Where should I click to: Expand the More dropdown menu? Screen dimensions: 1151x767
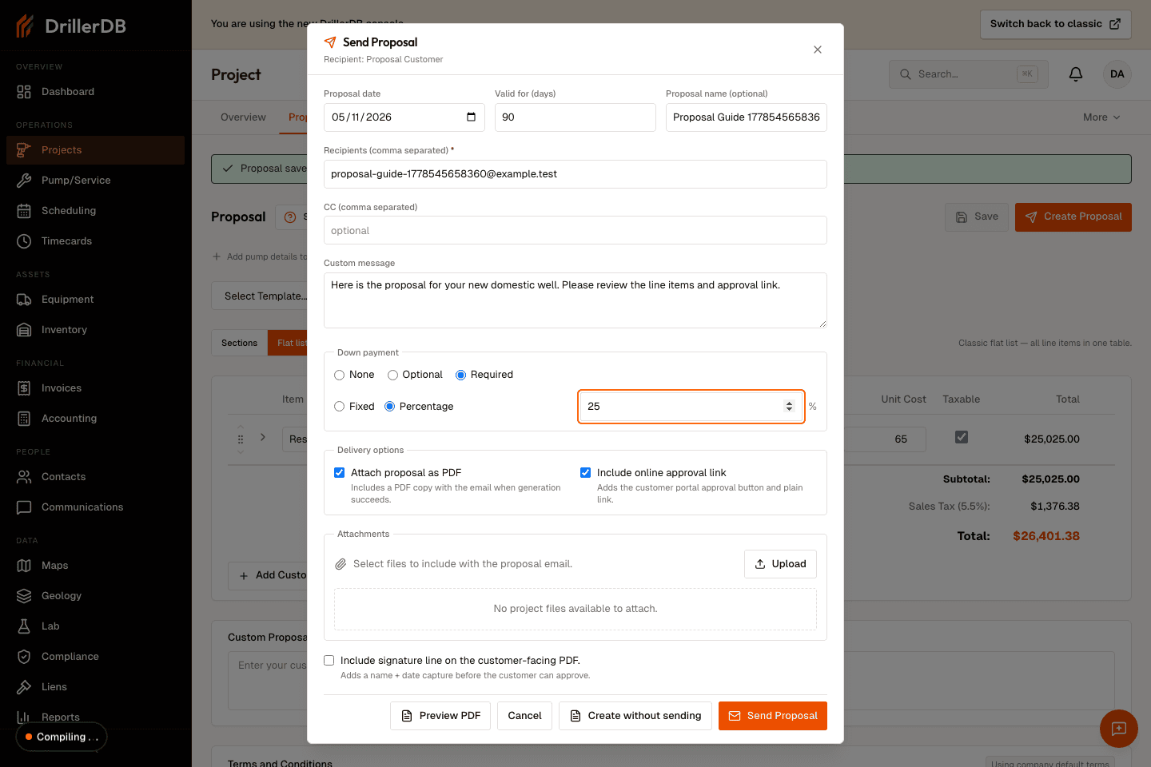click(1101, 117)
